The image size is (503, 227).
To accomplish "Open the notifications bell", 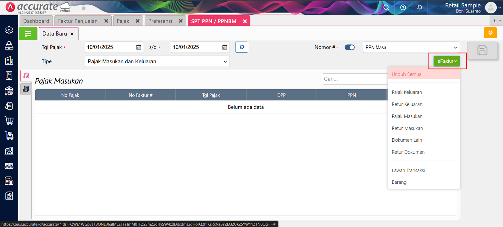I will (420, 8).
